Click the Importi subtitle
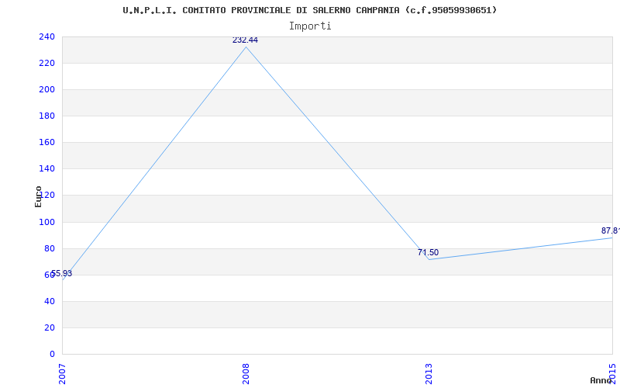The image size is (620, 388). point(310,26)
